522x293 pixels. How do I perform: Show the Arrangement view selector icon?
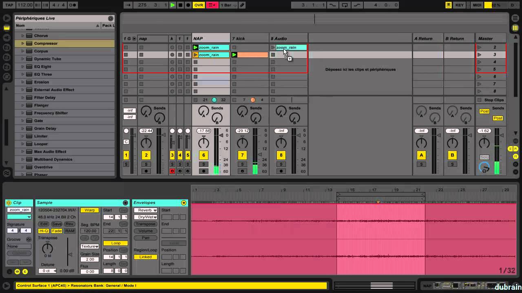515,18
